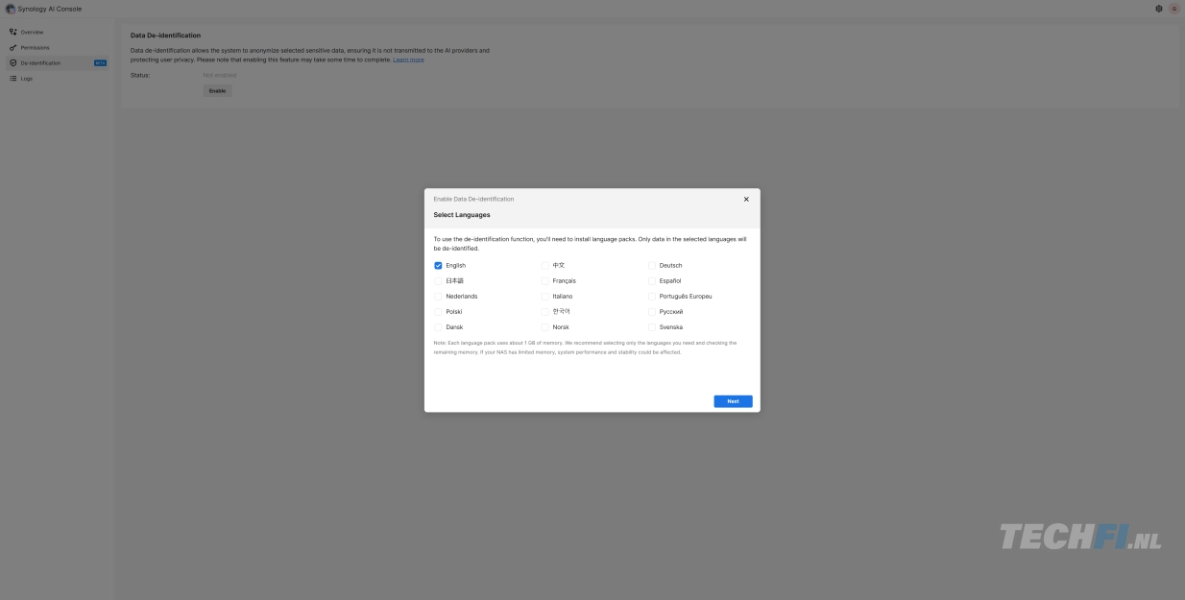
Task: Check the Italiano language checkbox
Action: (545, 297)
